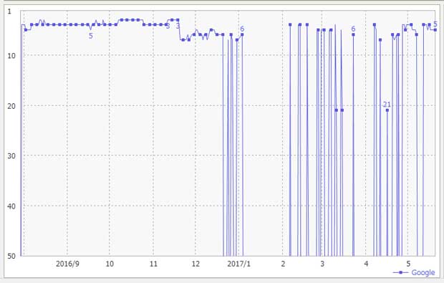Image resolution: width=444 pixels, height=283 pixels.
Task: Select the '2016/9' x-axis label
Action: click(x=67, y=264)
